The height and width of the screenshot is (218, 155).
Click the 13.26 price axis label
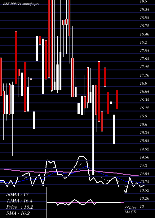144,198
